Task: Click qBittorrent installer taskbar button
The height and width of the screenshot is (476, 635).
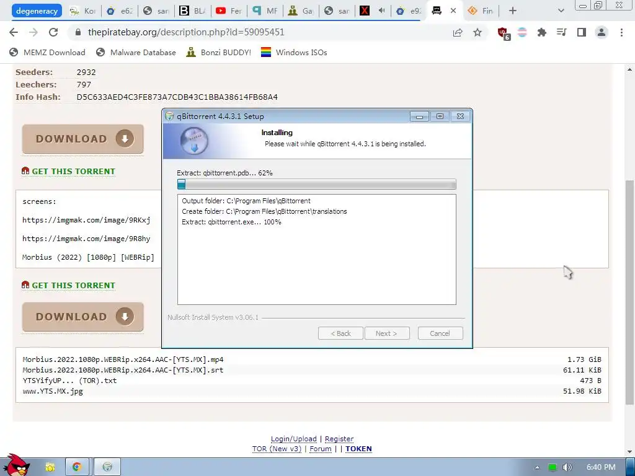Action: pos(107,467)
